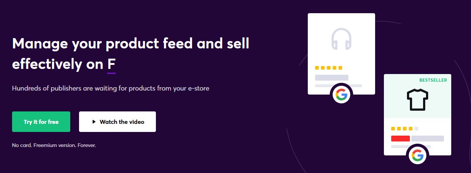The height and width of the screenshot is (173, 471).
Task: Click the first yellow star on the headphones card
Action: coord(317,68)
